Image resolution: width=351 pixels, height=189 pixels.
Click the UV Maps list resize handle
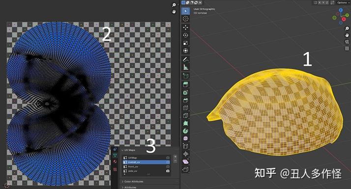click(x=148, y=174)
